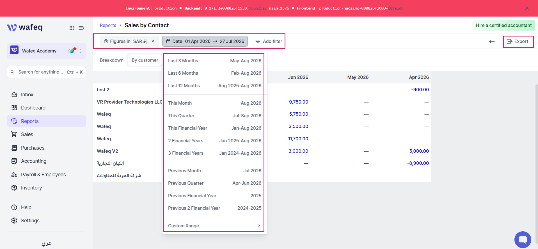The image size is (538, 249).
Task: Click the Export button
Action: [x=518, y=41]
